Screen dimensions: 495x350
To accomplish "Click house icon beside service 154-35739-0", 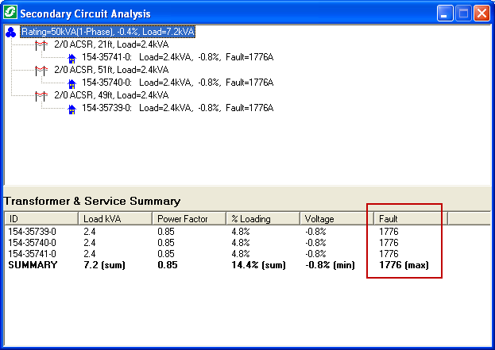I will coord(72,108).
